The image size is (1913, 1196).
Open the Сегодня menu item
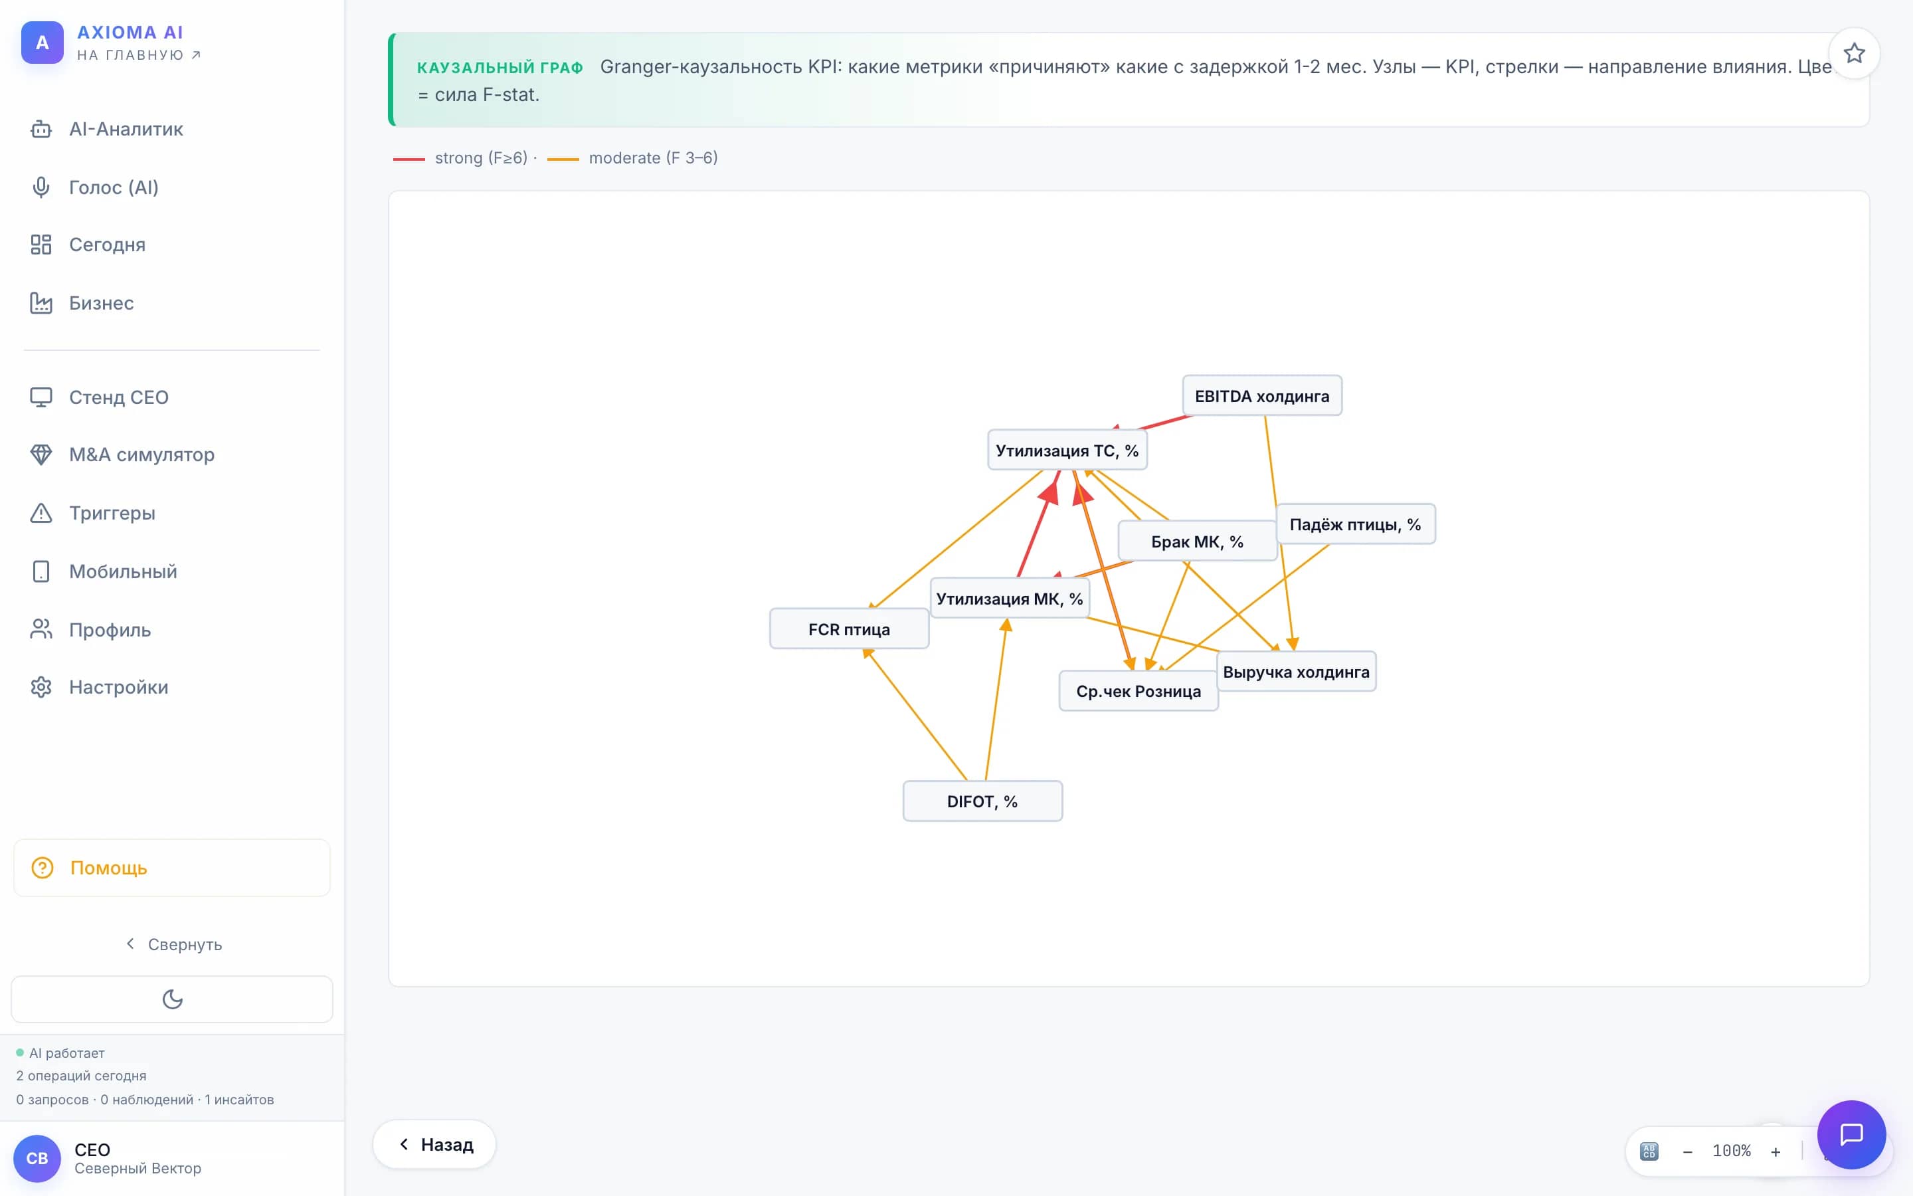point(171,245)
